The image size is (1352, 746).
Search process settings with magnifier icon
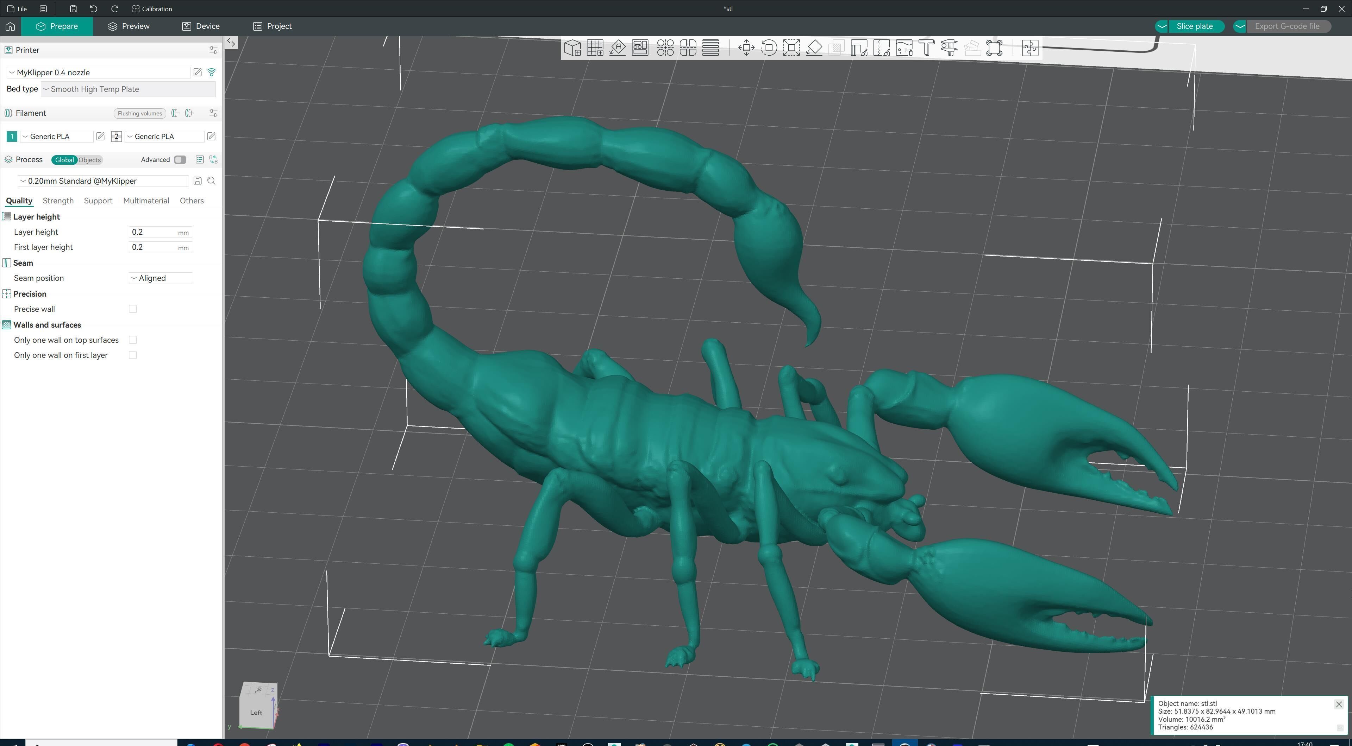(x=212, y=181)
